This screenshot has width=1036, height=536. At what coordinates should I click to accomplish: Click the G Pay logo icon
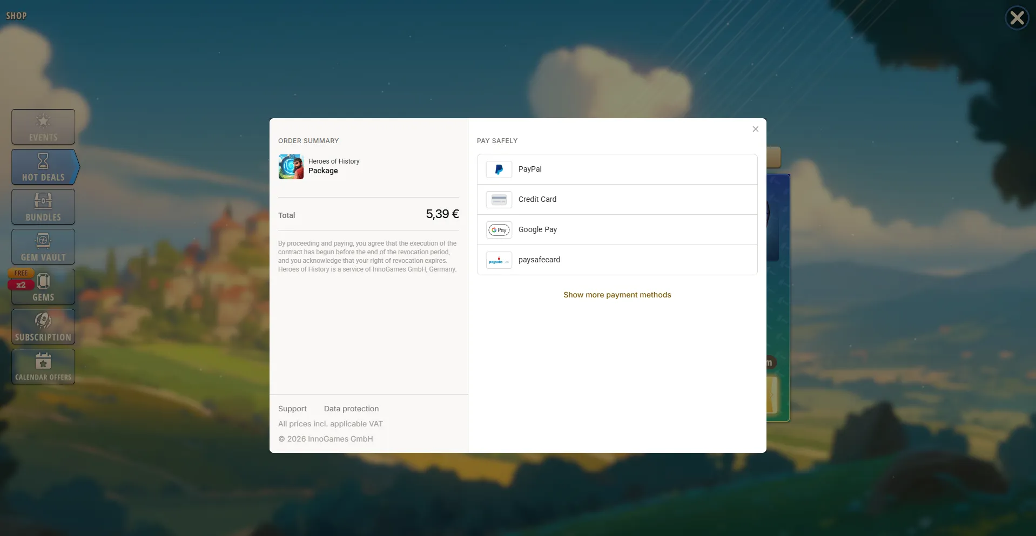pyautogui.click(x=499, y=230)
